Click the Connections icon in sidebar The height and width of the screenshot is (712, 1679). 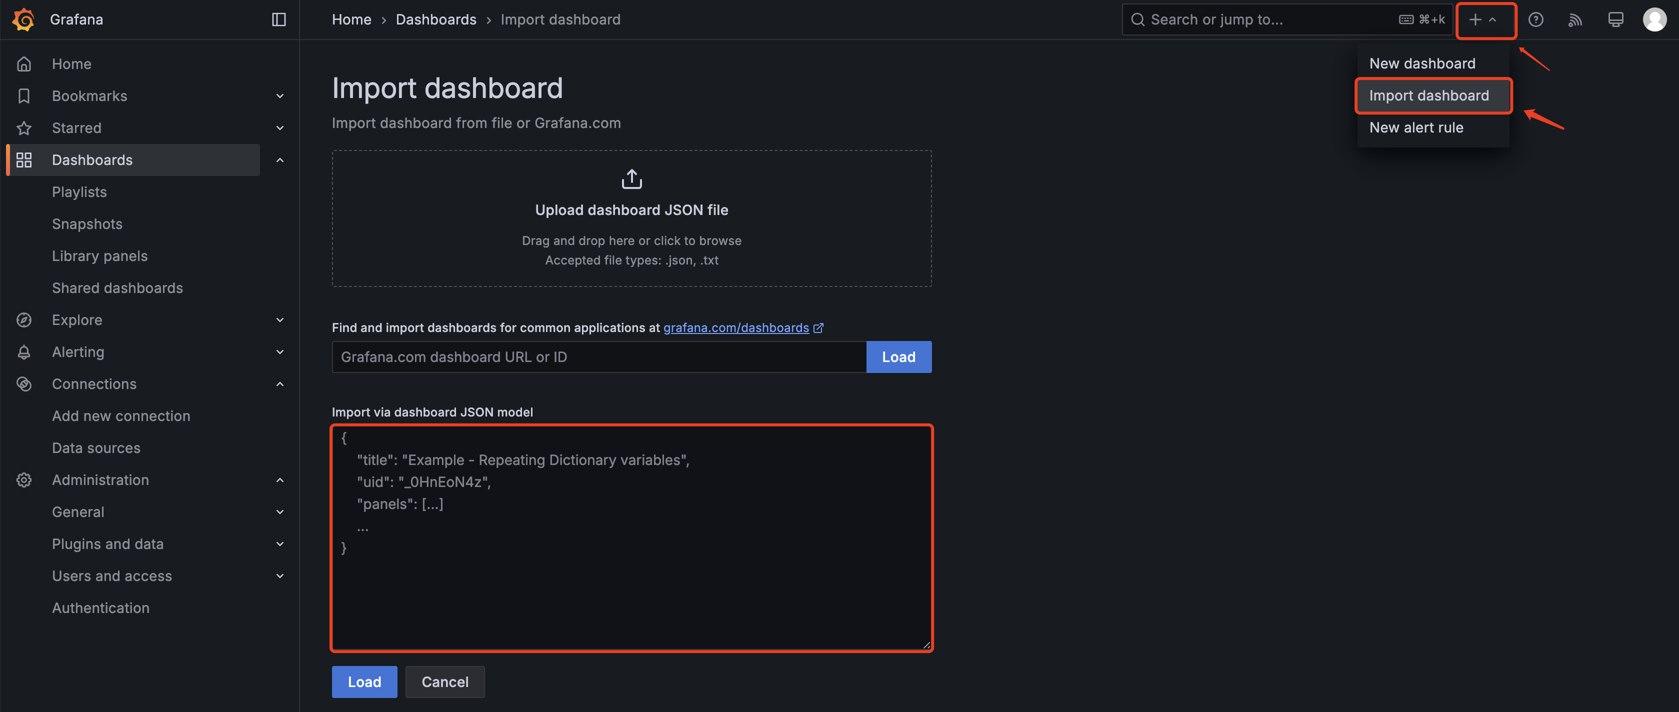click(x=24, y=384)
